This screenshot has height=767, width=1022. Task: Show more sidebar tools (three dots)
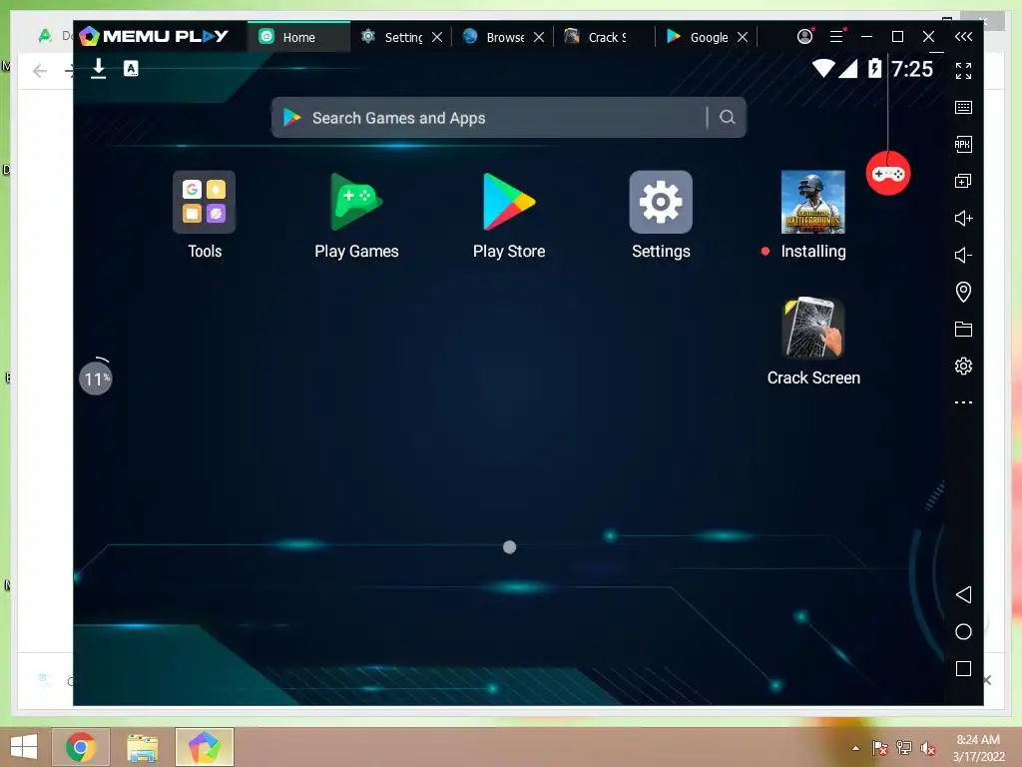pyautogui.click(x=963, y=402)
